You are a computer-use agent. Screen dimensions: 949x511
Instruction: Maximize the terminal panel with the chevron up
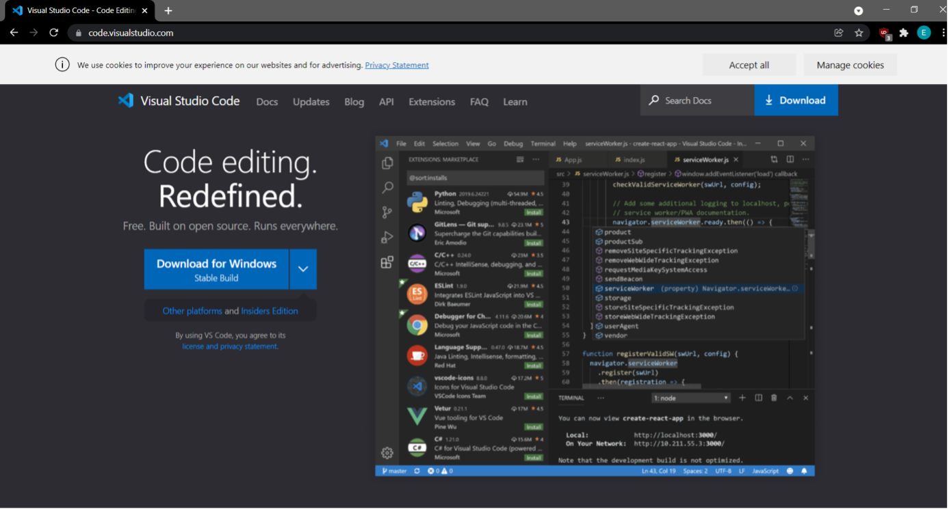coord(790,398)
